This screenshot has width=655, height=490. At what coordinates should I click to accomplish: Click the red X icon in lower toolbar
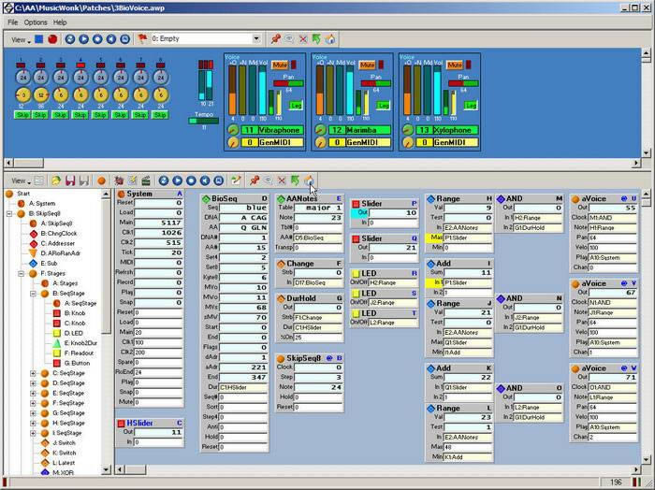point(282,180)
